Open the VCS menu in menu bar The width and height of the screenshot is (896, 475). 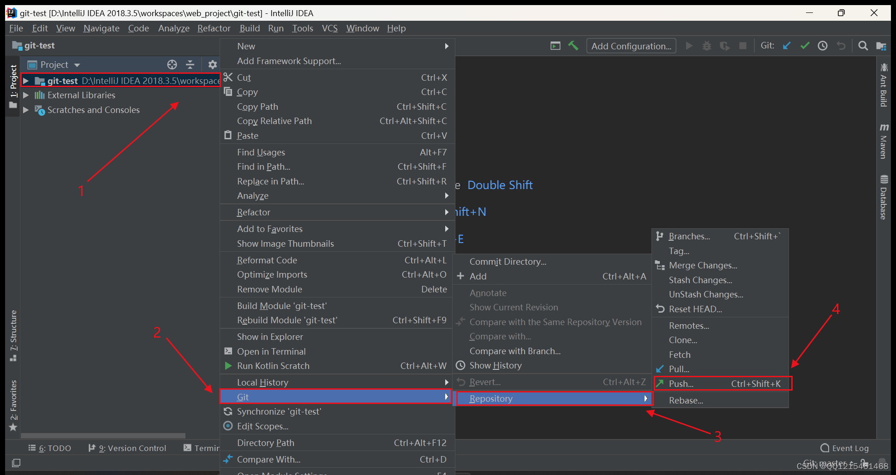[x=329, y=28]
